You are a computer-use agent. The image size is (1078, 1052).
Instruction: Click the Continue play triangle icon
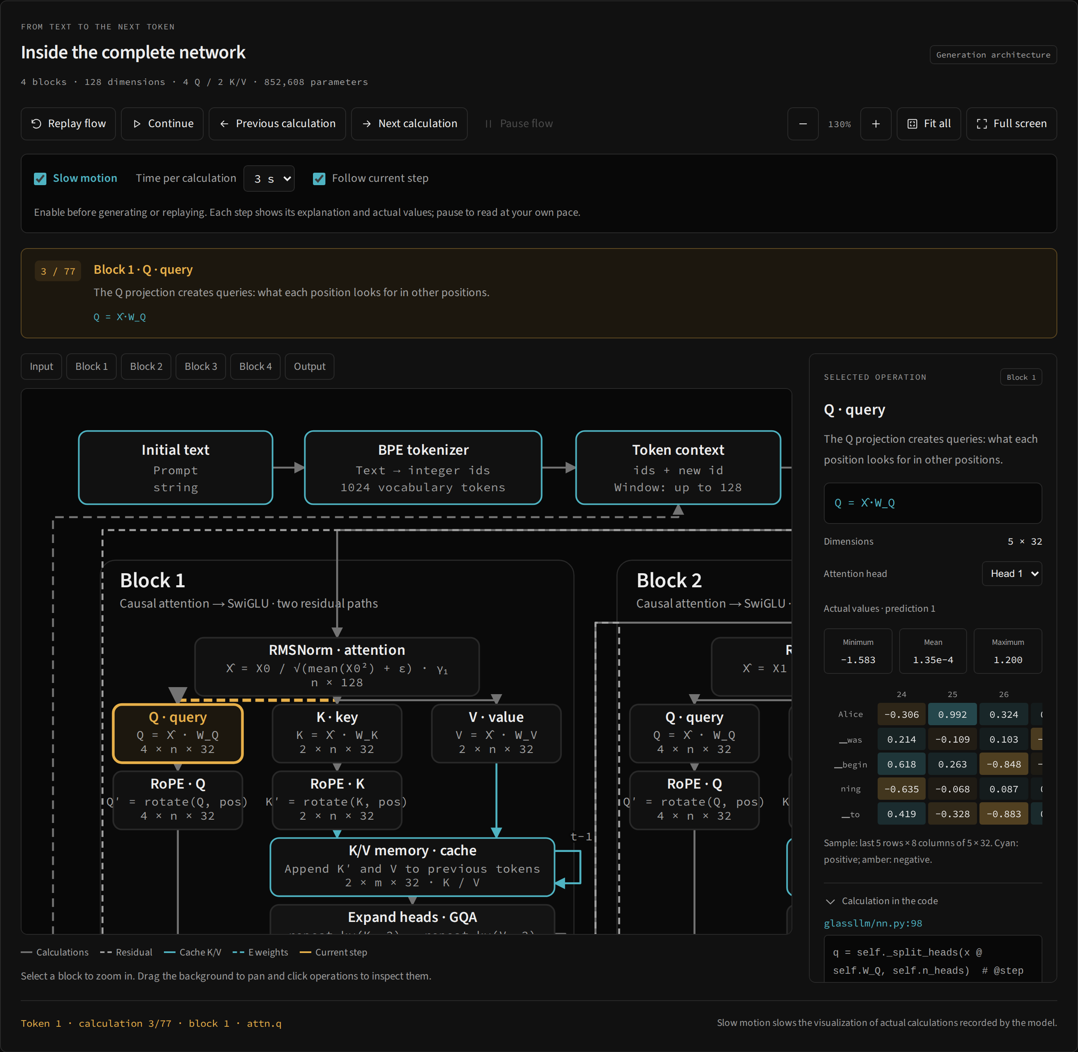pyautogui.click(x=137, y=124)
